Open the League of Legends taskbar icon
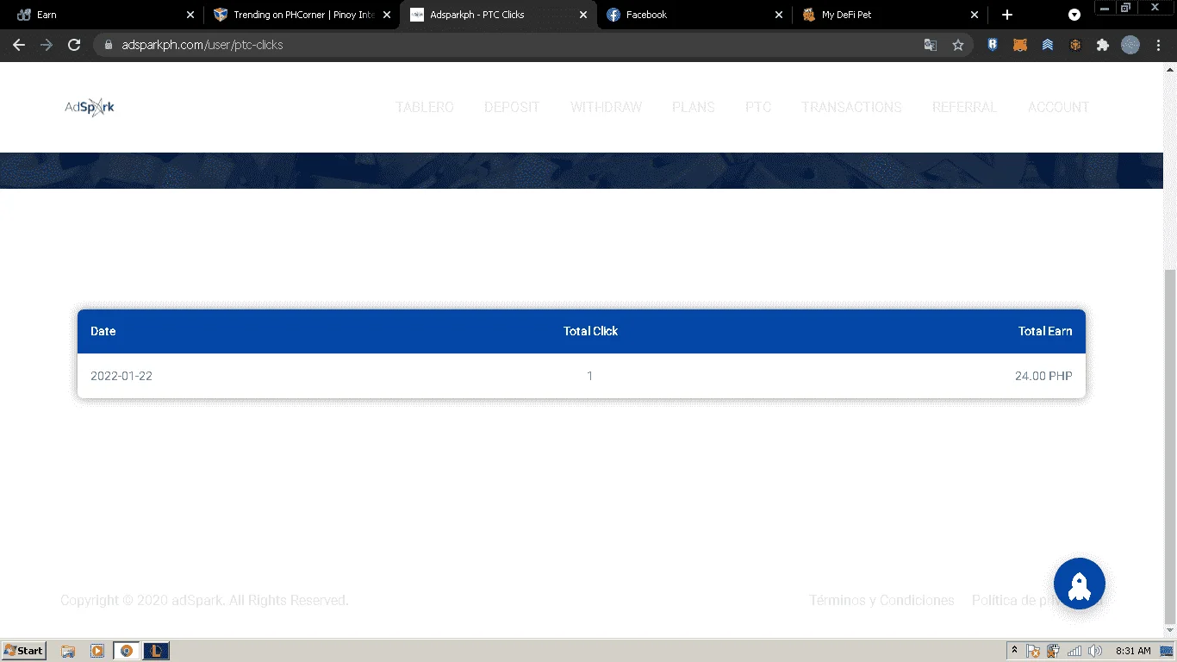Screen dimensions: 1177x662 click(156, 651)
